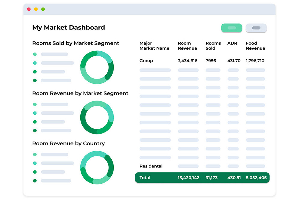
Task: Select the Group row in the table
Action: pos(146,61)
